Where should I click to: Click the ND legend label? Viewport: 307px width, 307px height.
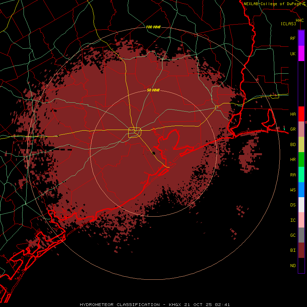pos(293,266)
